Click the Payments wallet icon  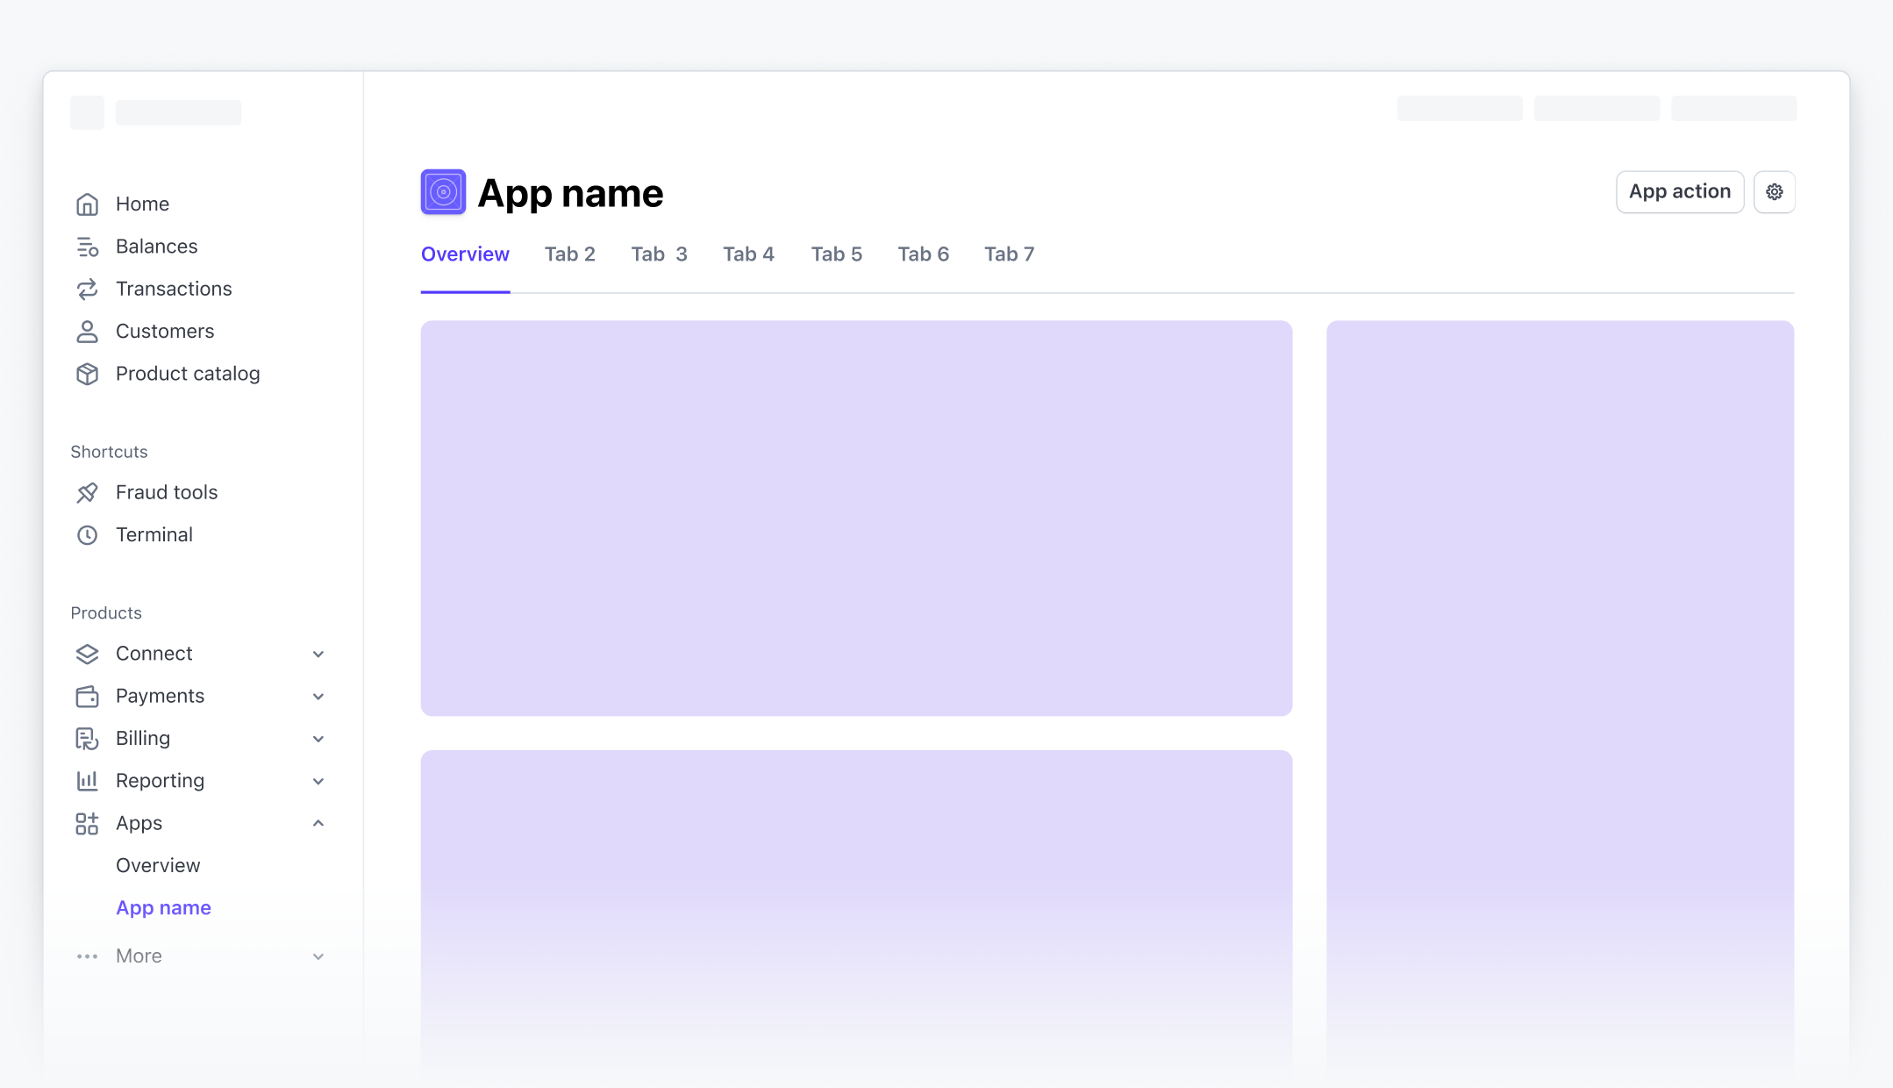[x=87, y=697]
